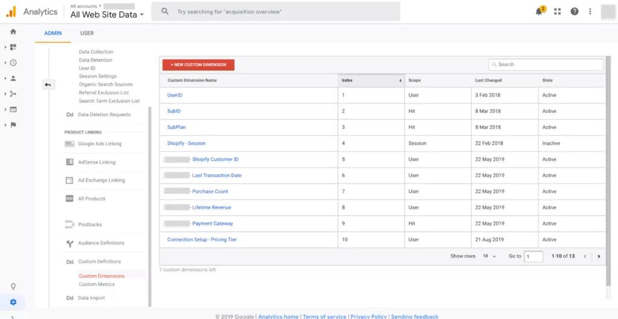Click the Go to page number field
The image size is (618, 319).
(x=534, y=256)
